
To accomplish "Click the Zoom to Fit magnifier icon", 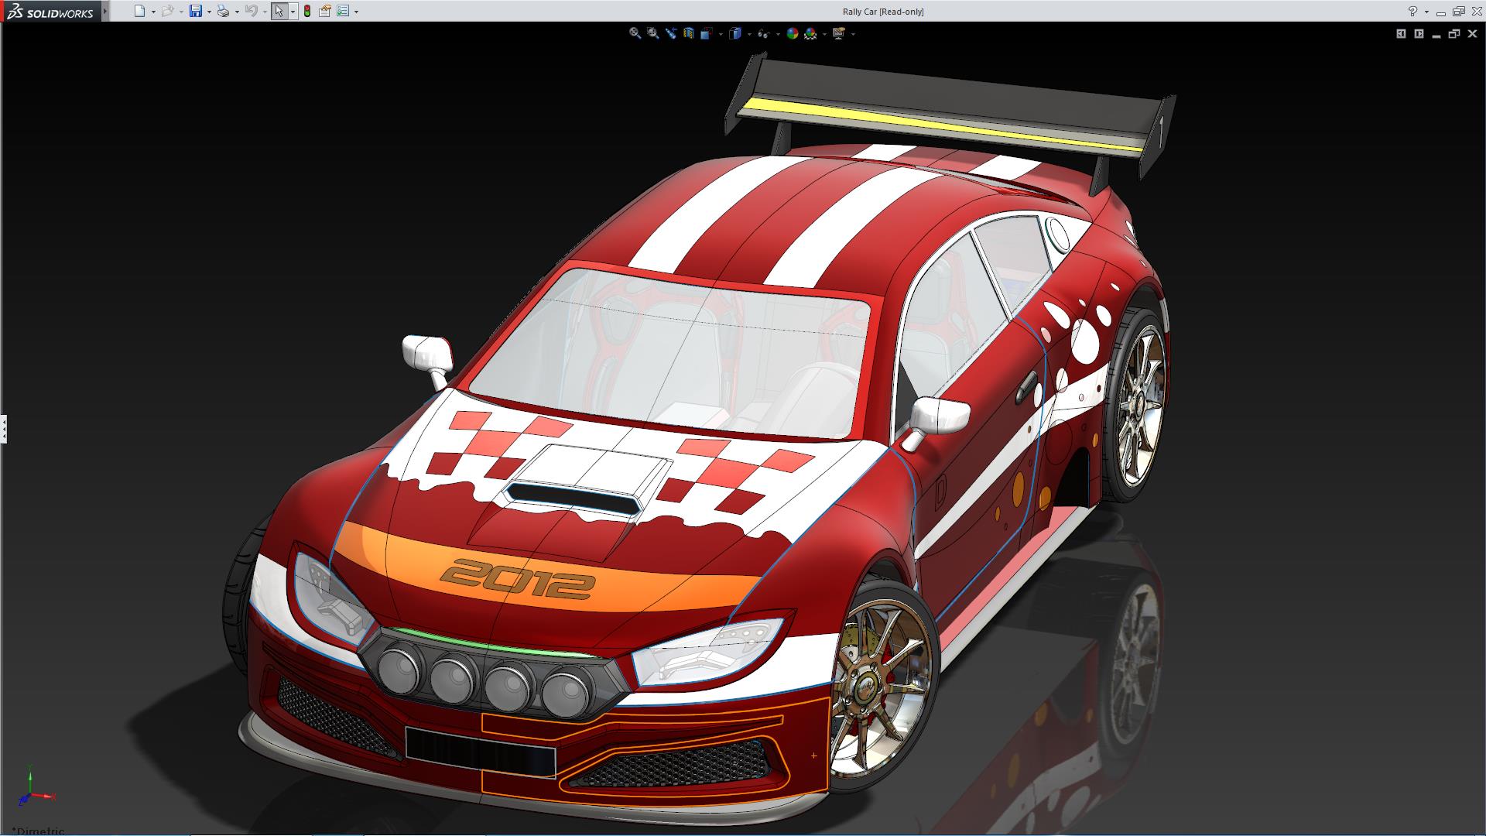I will (635, 33).
